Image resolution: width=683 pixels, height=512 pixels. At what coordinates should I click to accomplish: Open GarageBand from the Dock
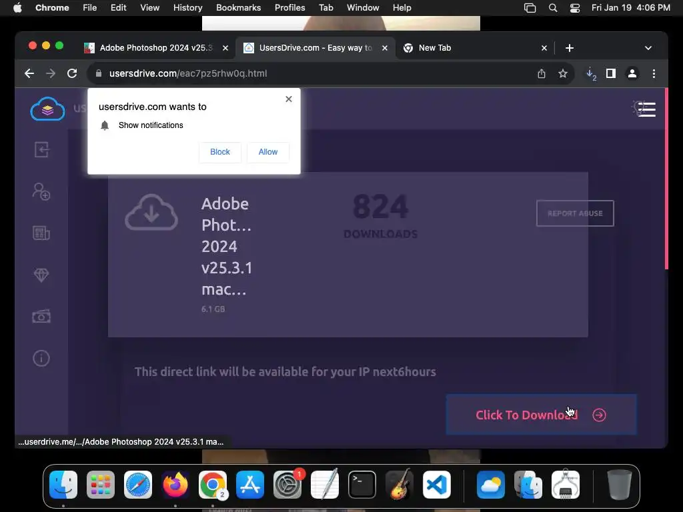coord(399,485)
